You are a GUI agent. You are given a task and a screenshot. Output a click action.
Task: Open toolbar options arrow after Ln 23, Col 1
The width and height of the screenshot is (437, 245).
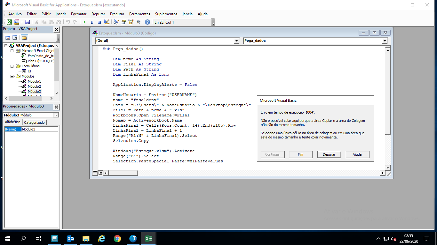[213, 22]
